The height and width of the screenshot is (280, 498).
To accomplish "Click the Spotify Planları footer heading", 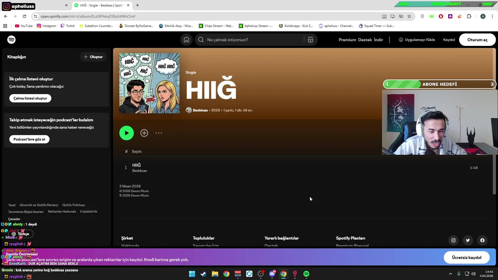I will 351,238.
